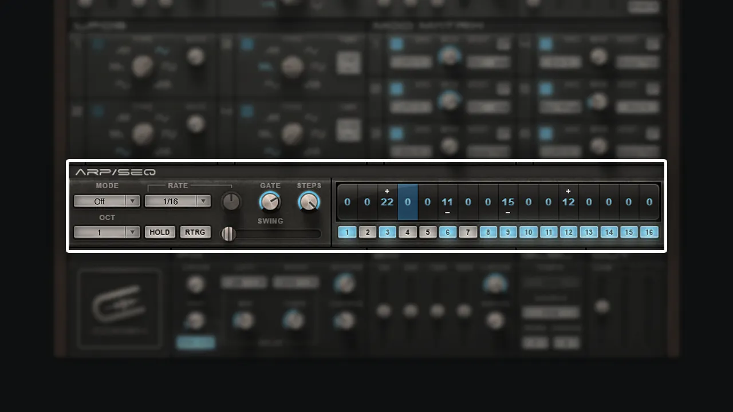Enable the HOLD button
The height and width of the screenshot is (412, 733).
[160, 232]
